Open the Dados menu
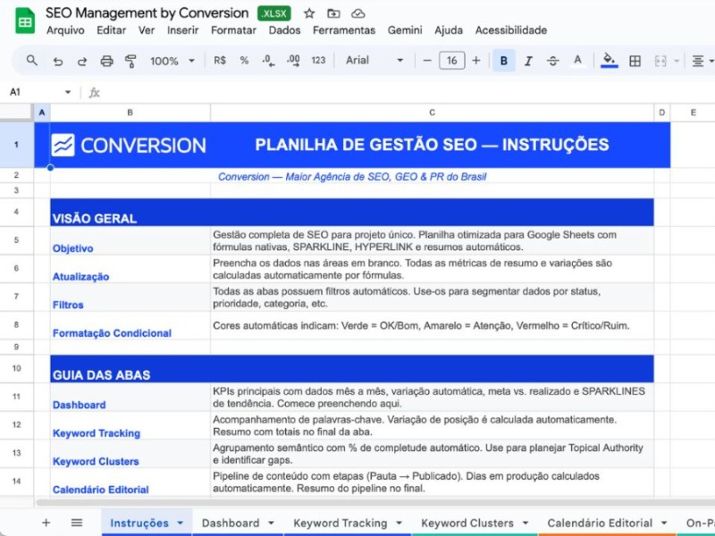The height and width of the screenshot is (536, 715). coord(284,29)
